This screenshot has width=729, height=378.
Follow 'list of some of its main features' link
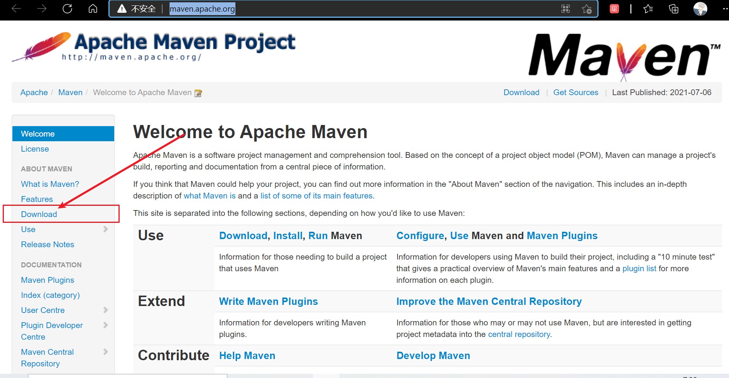pyautogui.click(x=316, y=196)
